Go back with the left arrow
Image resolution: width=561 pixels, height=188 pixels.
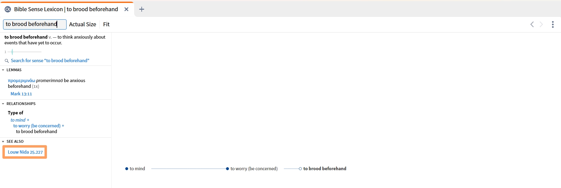(x=532, y=24)
